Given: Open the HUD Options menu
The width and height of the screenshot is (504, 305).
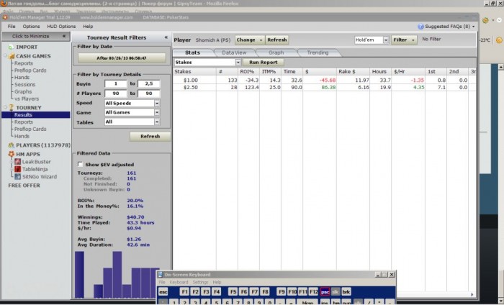Looking at the screenshot, I should click(x=61, y=27).
